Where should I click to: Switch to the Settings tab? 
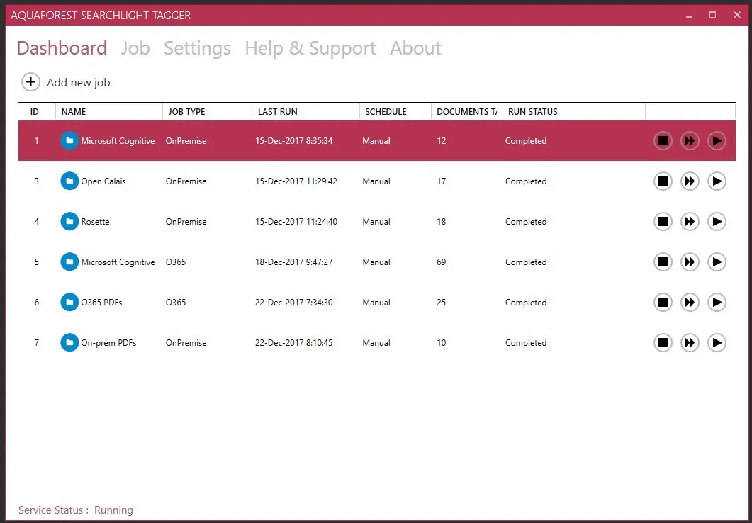pyautogui.click(x=197, y=48)
